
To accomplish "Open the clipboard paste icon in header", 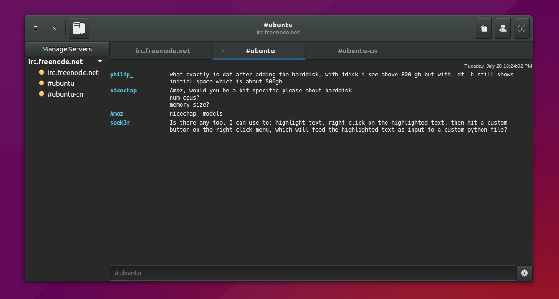I will tap(484, 28).
